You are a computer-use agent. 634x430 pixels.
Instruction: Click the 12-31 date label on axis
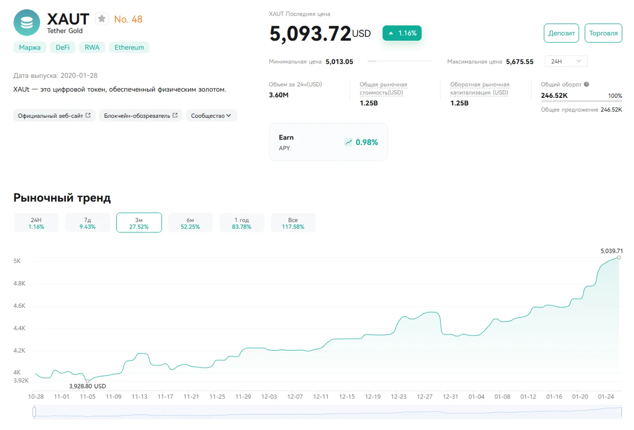pyautogui.click(x=450, y=397)
